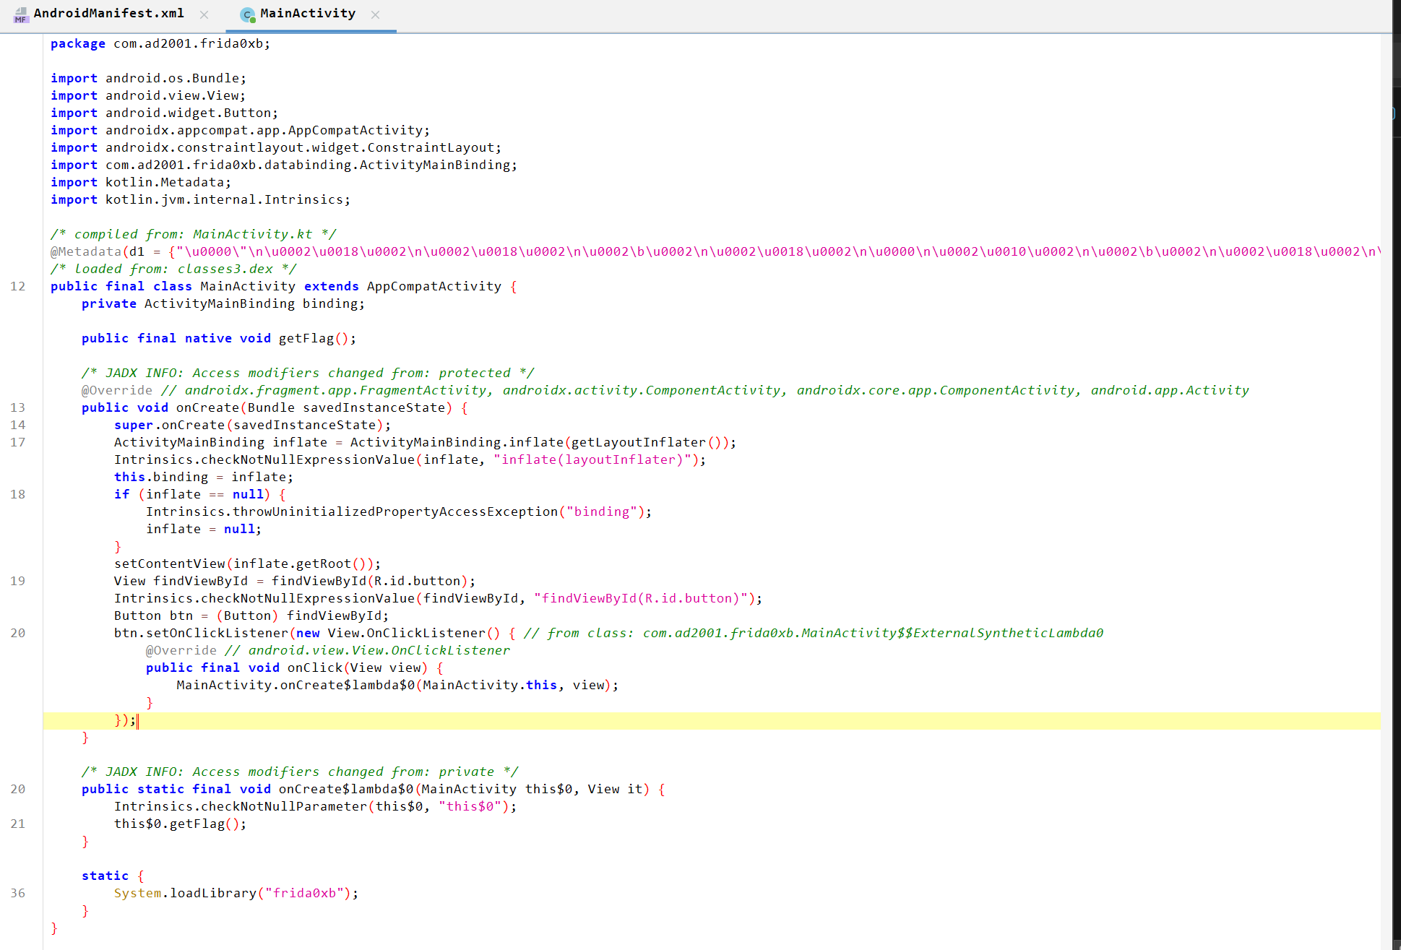
Task: Click the 'loaded from: classes3.dex' comment
Action: (173, 269)
